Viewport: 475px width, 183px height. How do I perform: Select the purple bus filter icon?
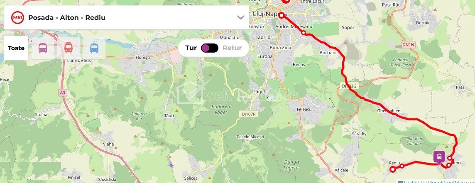(x=43, y=48)
